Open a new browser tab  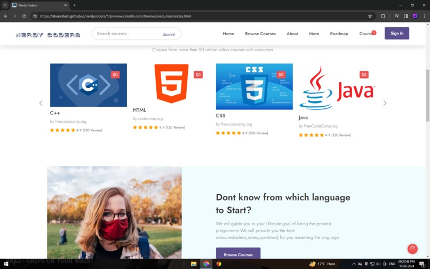point(75,5)
